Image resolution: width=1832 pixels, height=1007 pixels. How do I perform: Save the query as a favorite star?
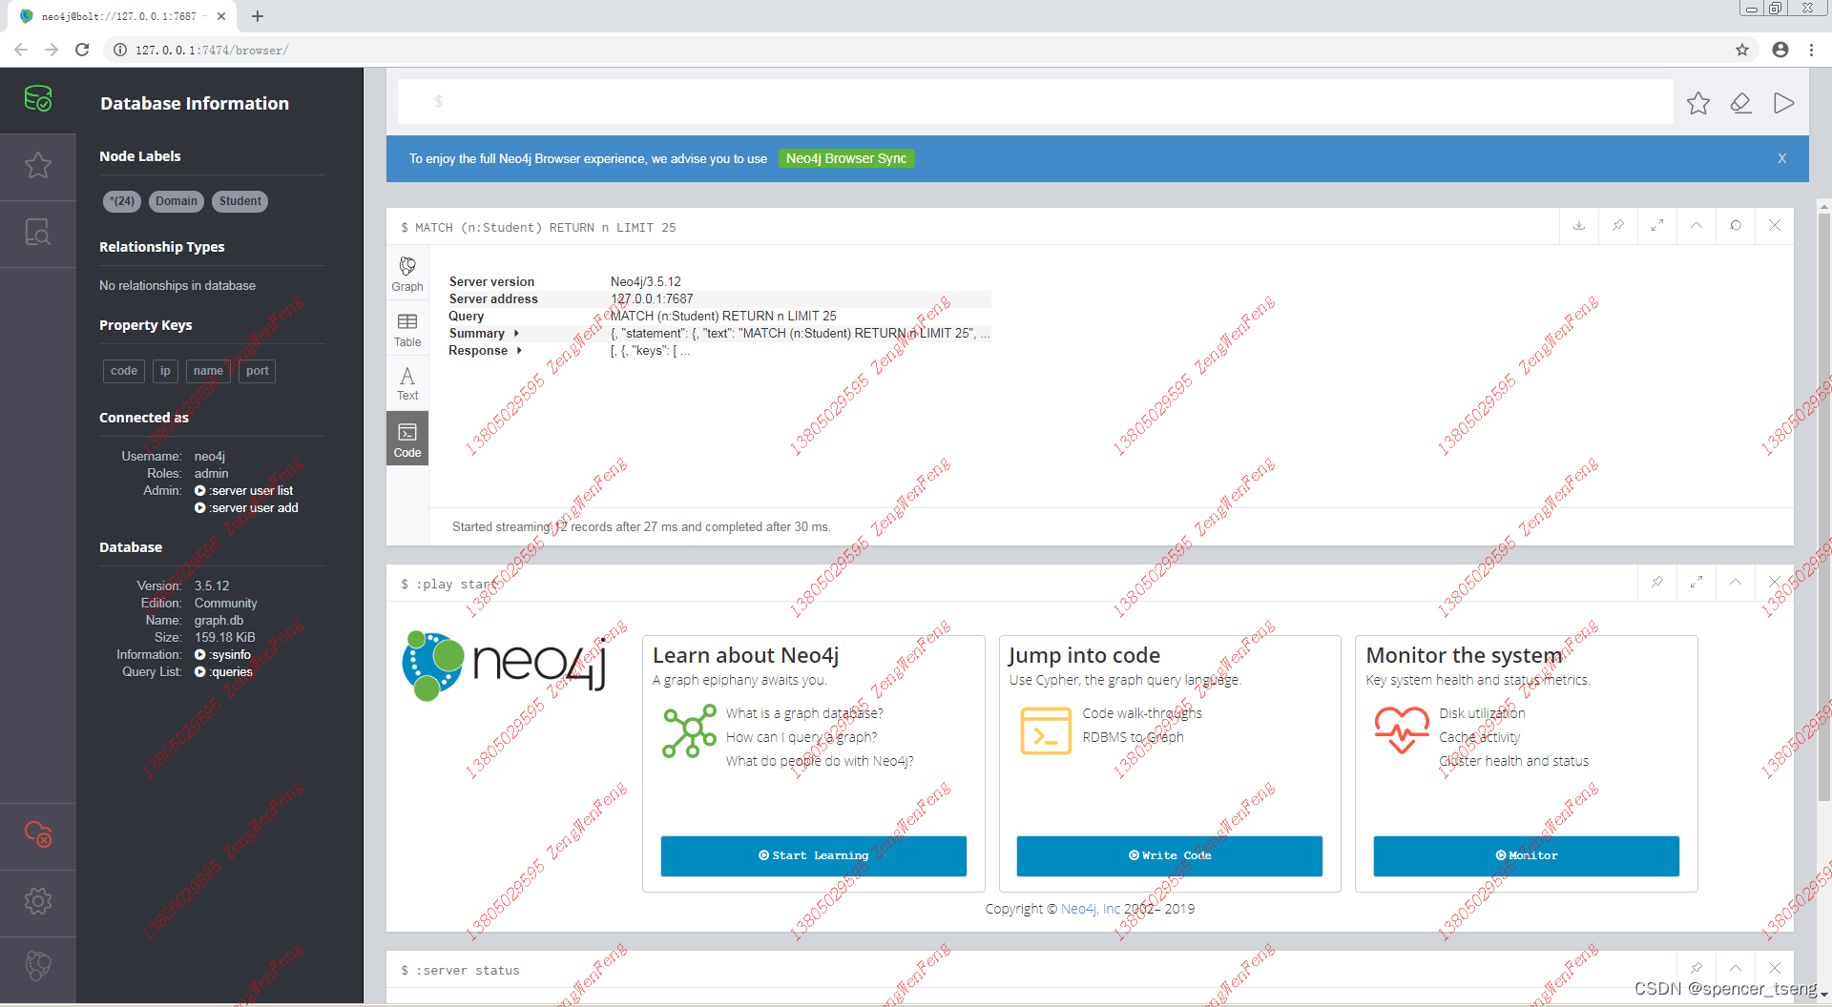coord(1698,103)
